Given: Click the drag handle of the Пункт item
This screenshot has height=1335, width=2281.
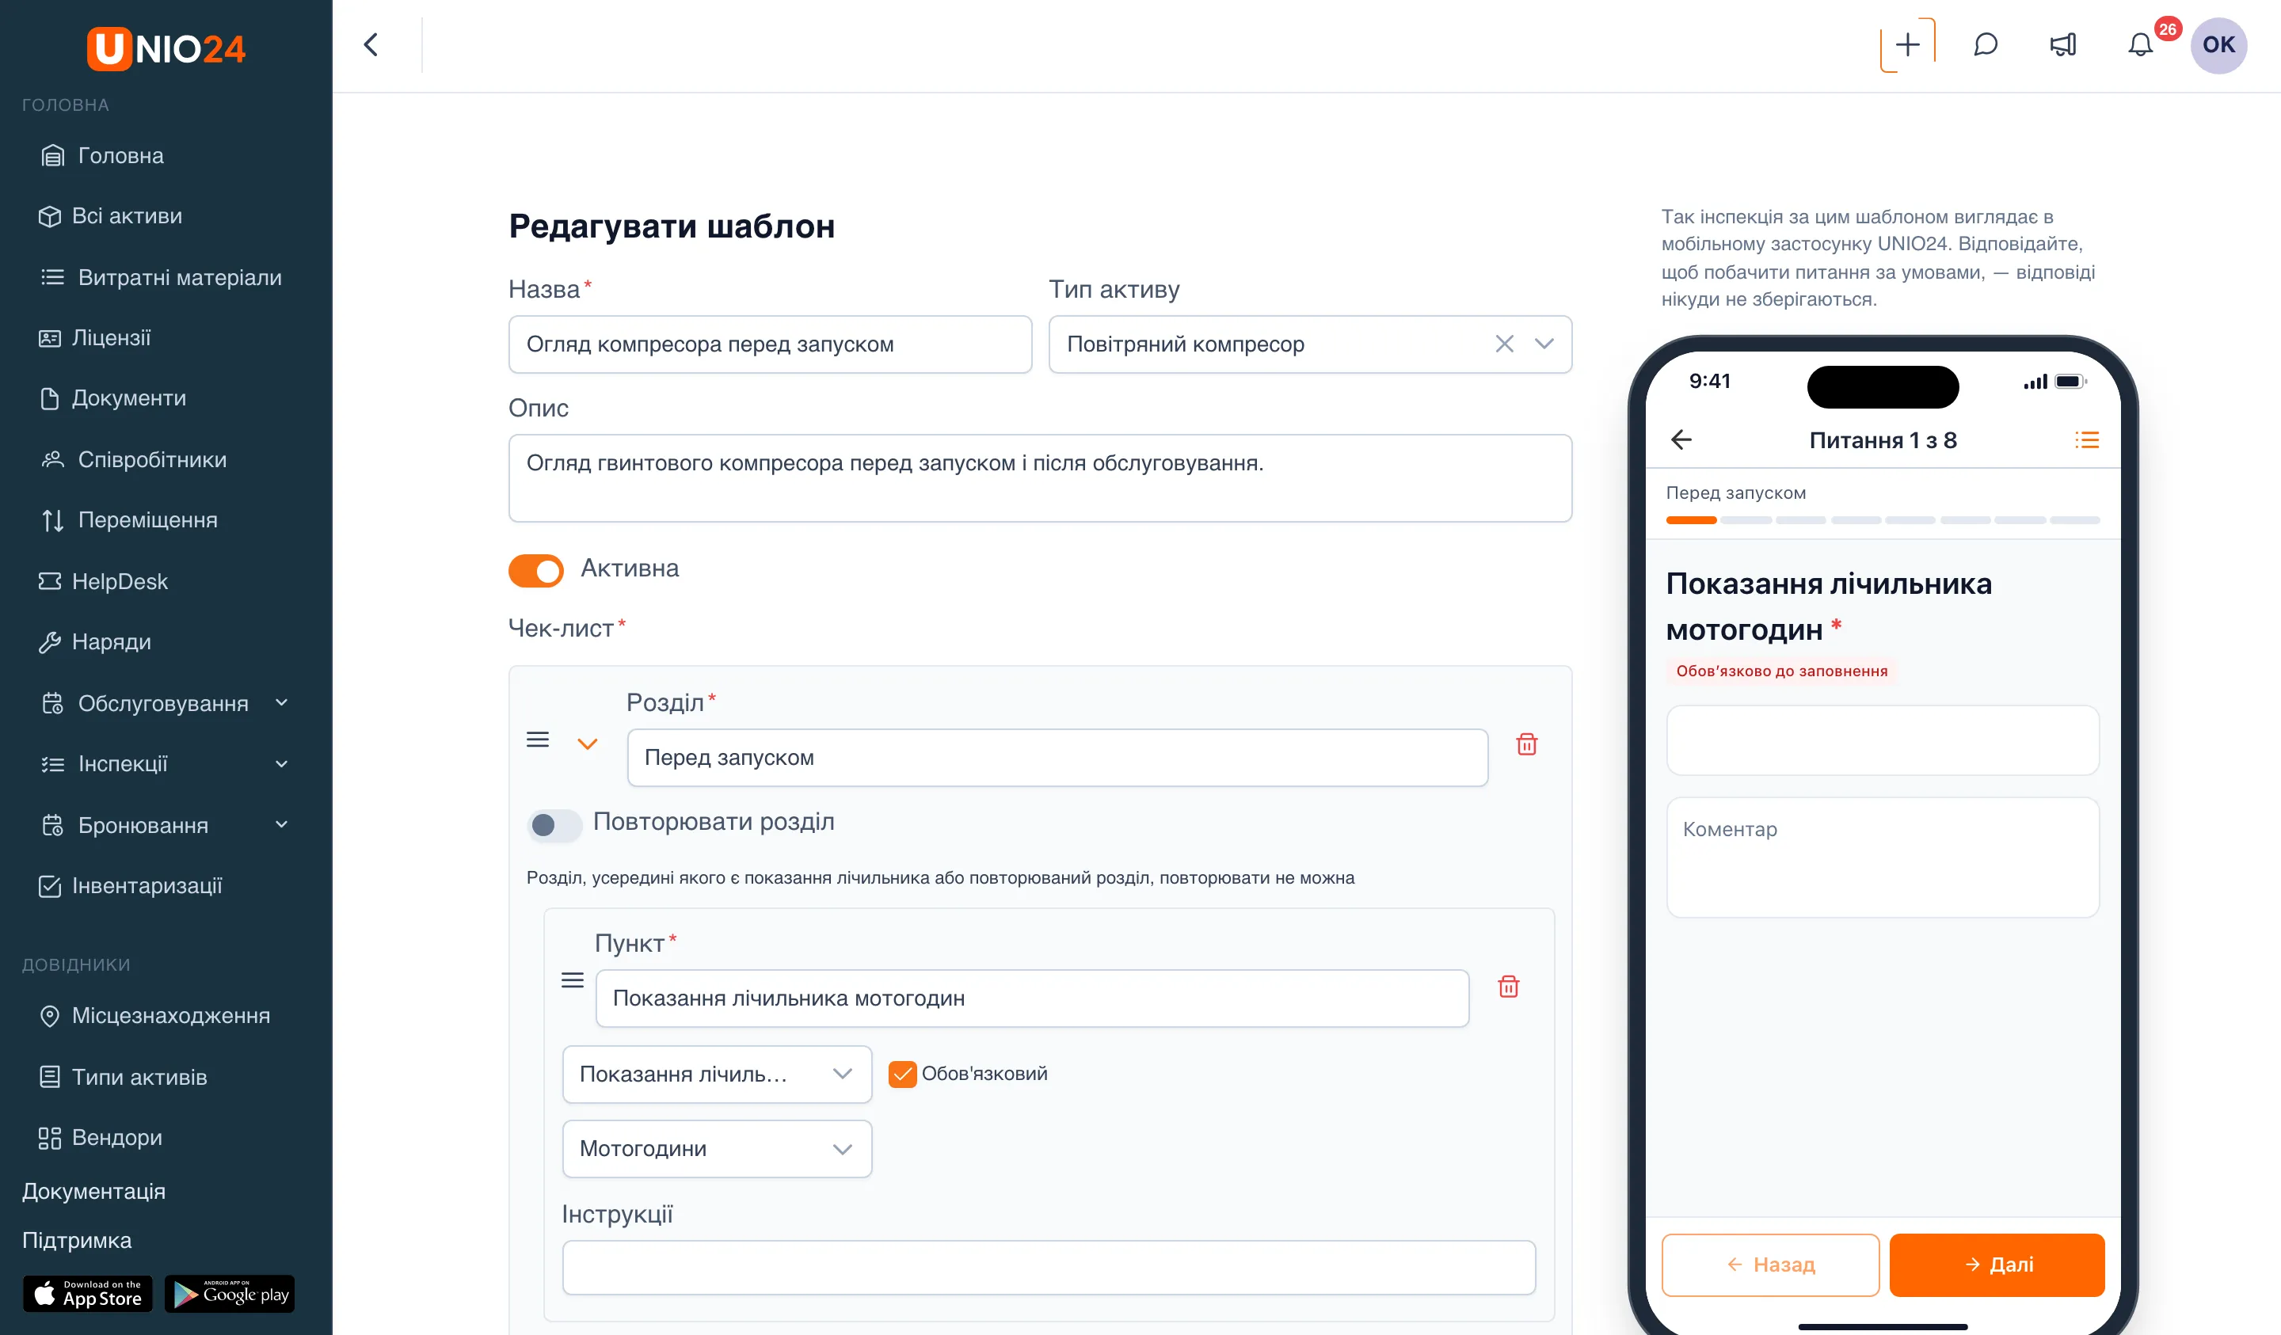Looking at the screenshot, I should (x=572, y=980).
